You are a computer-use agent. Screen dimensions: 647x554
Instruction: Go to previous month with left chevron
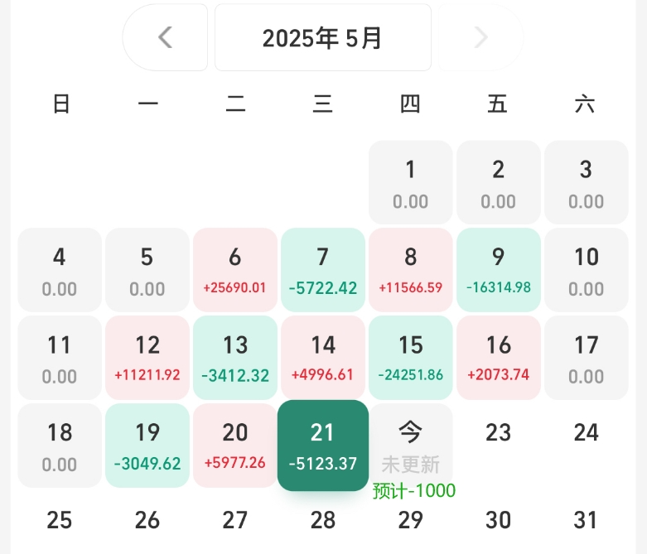pyautogui.click(x=165, y=37)
